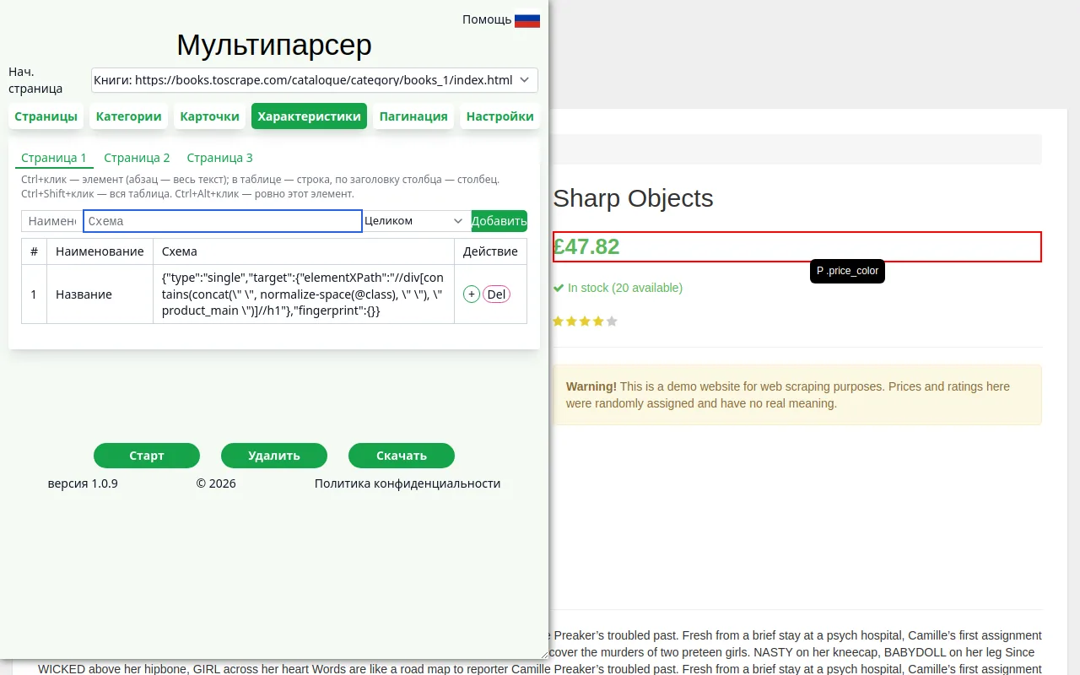Open the Настройки tab
Viewport: 1080px width, 675px height.
[499, 116]
